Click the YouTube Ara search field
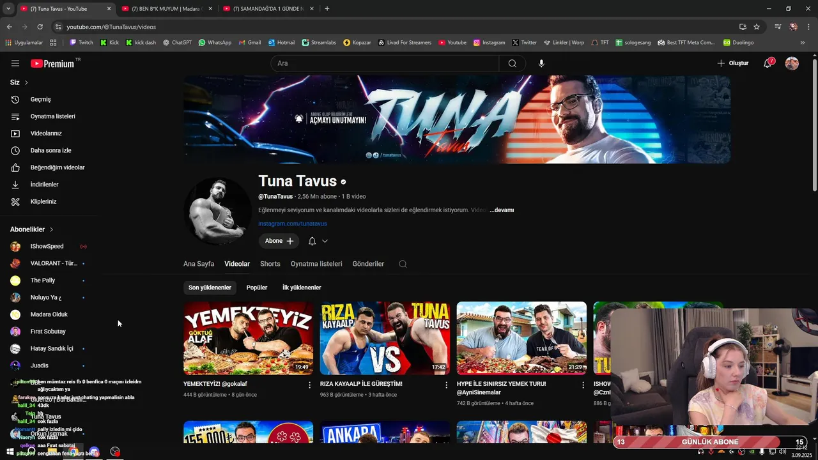The width and height of the screenshot is (818, 460). pos(385,63)
